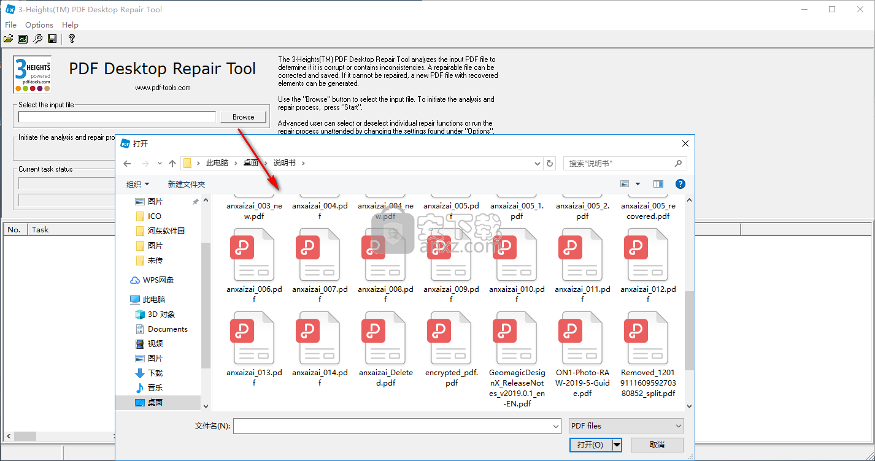Click the 3-Heights logo image
Screen dimensions: 875x461
[32, 74]
